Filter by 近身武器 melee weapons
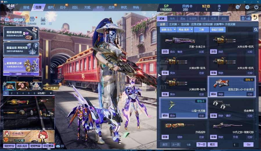Screen dimensions: 261x151 pos(196,24)
